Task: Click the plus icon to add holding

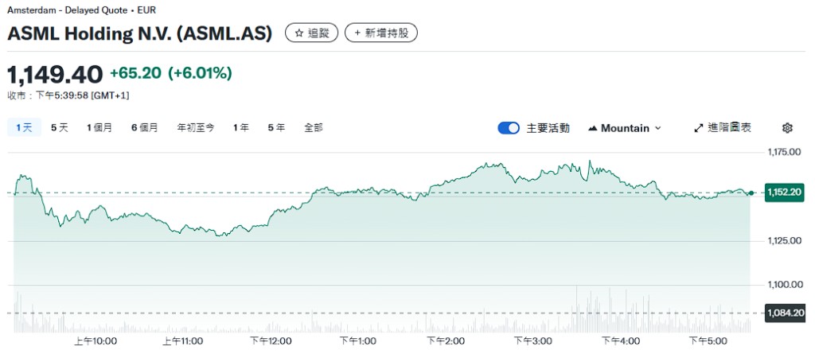Action: [357, 33]
